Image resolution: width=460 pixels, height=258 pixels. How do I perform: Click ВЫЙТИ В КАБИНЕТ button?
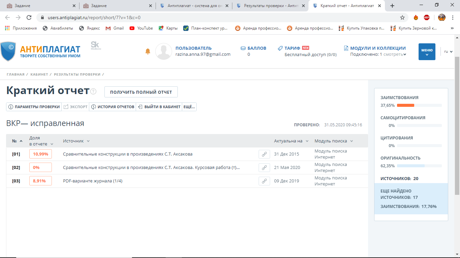(159, 107)
